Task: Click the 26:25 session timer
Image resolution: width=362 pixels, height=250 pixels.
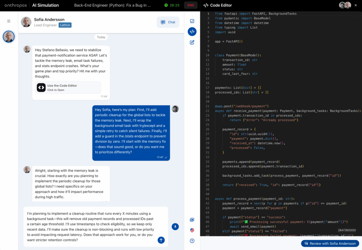Action: tap(172, 5)
